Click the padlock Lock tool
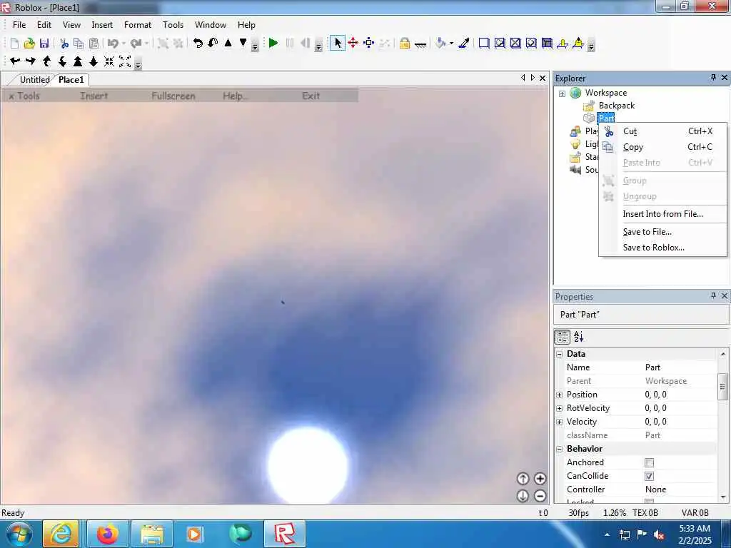Viewport: 731px width, 548px height. pos(405,44)
